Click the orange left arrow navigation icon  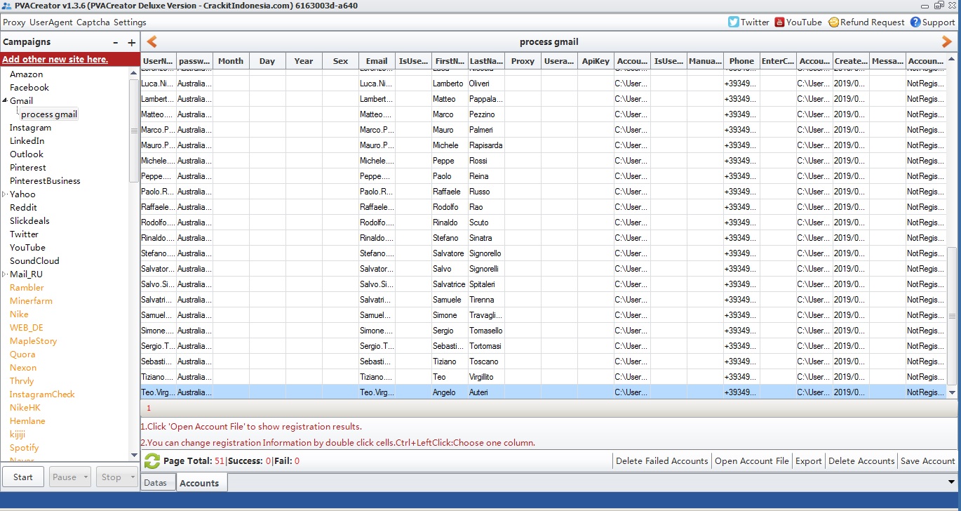click(x=152, y=42)
